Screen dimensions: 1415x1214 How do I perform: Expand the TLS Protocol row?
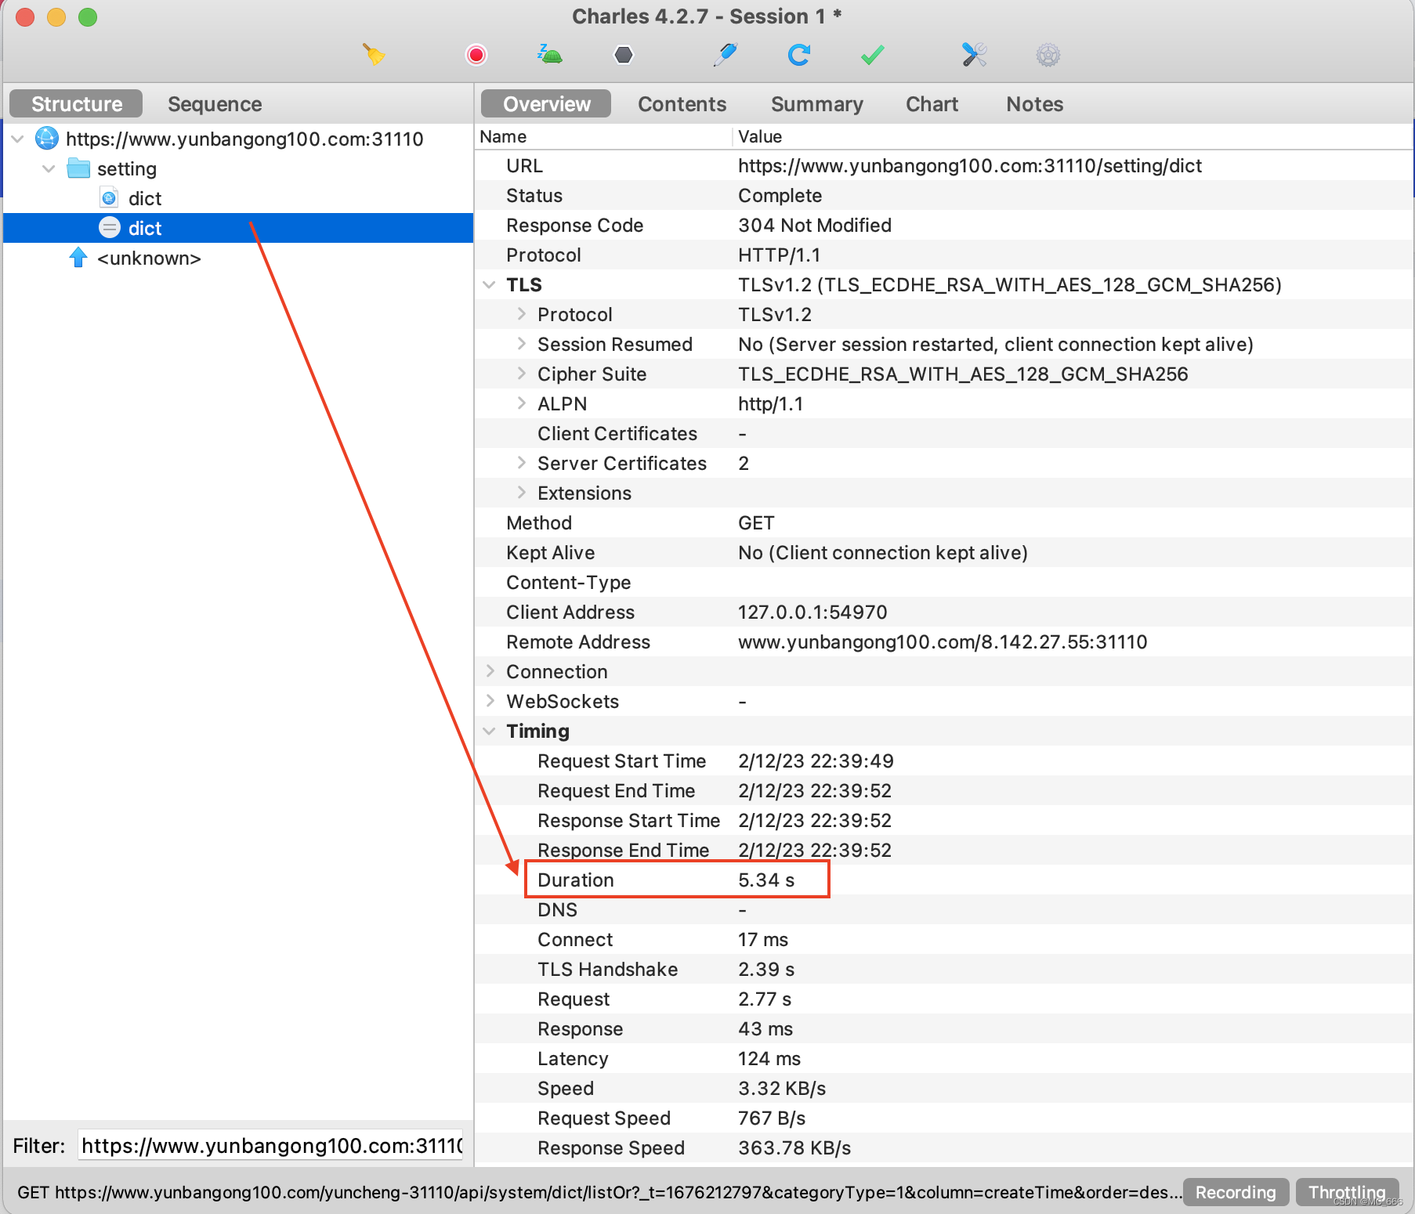(x=521, y=314)
